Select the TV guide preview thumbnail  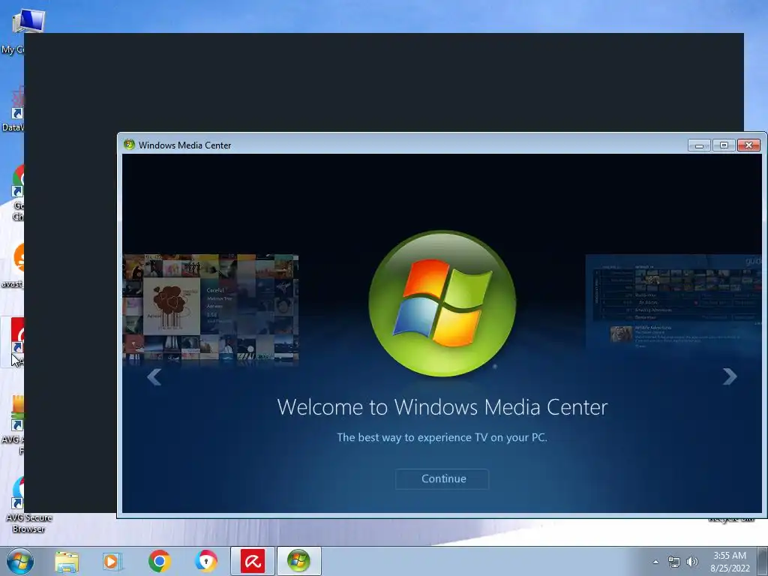coord(674,301)
